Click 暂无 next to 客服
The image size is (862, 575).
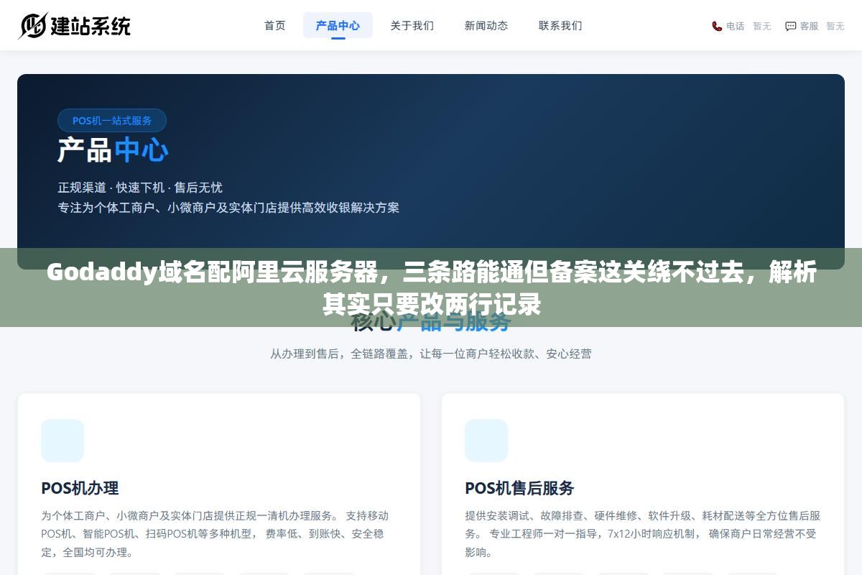click(835, 26)
